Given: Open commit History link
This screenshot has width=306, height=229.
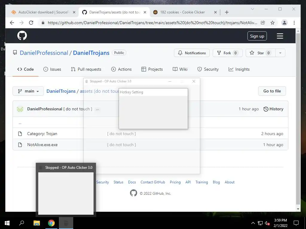Looking at the screenshot, I should [273, 109].
